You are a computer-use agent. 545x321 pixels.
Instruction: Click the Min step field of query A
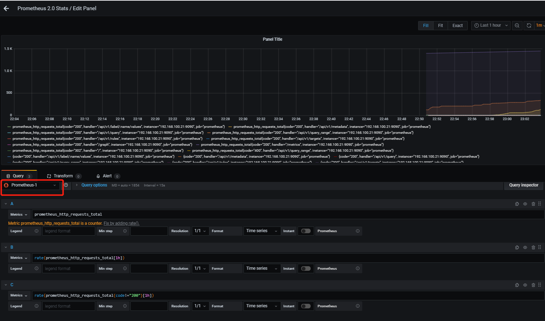149,231
